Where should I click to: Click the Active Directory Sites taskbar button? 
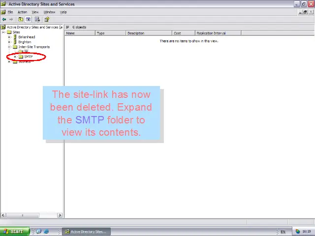click(x=87, y=232)
